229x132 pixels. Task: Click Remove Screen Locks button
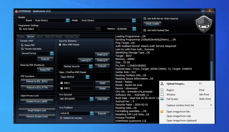pyautogui.click(x=37, y=116)
